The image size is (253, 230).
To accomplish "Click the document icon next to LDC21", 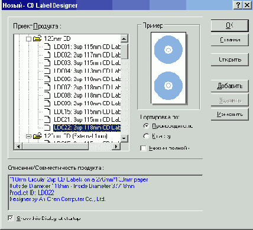I will 47,119.
